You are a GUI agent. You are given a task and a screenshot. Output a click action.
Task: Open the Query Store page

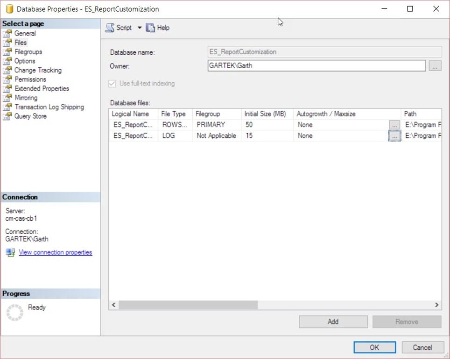click(x=28, y=116)
